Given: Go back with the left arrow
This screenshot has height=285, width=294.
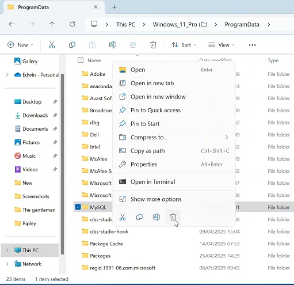Looking at the screenshot, I should (12, 24).
